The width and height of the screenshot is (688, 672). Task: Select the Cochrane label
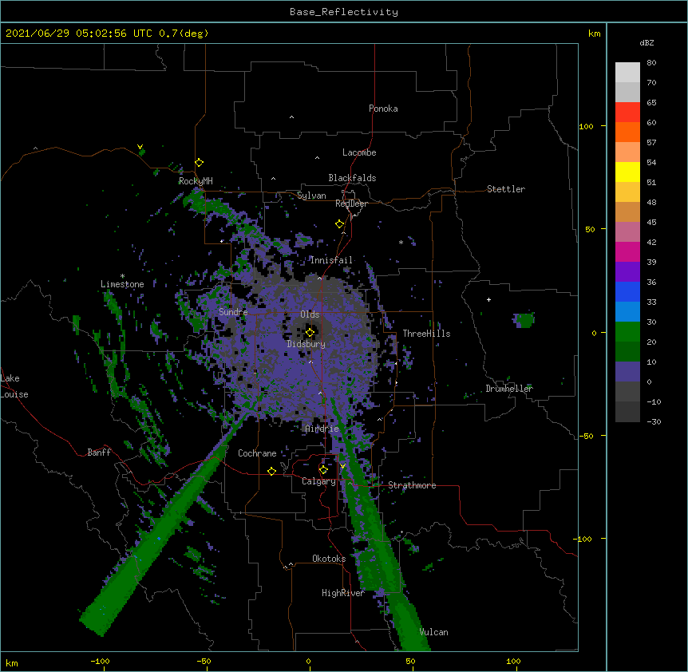click(x=257, y=453)
